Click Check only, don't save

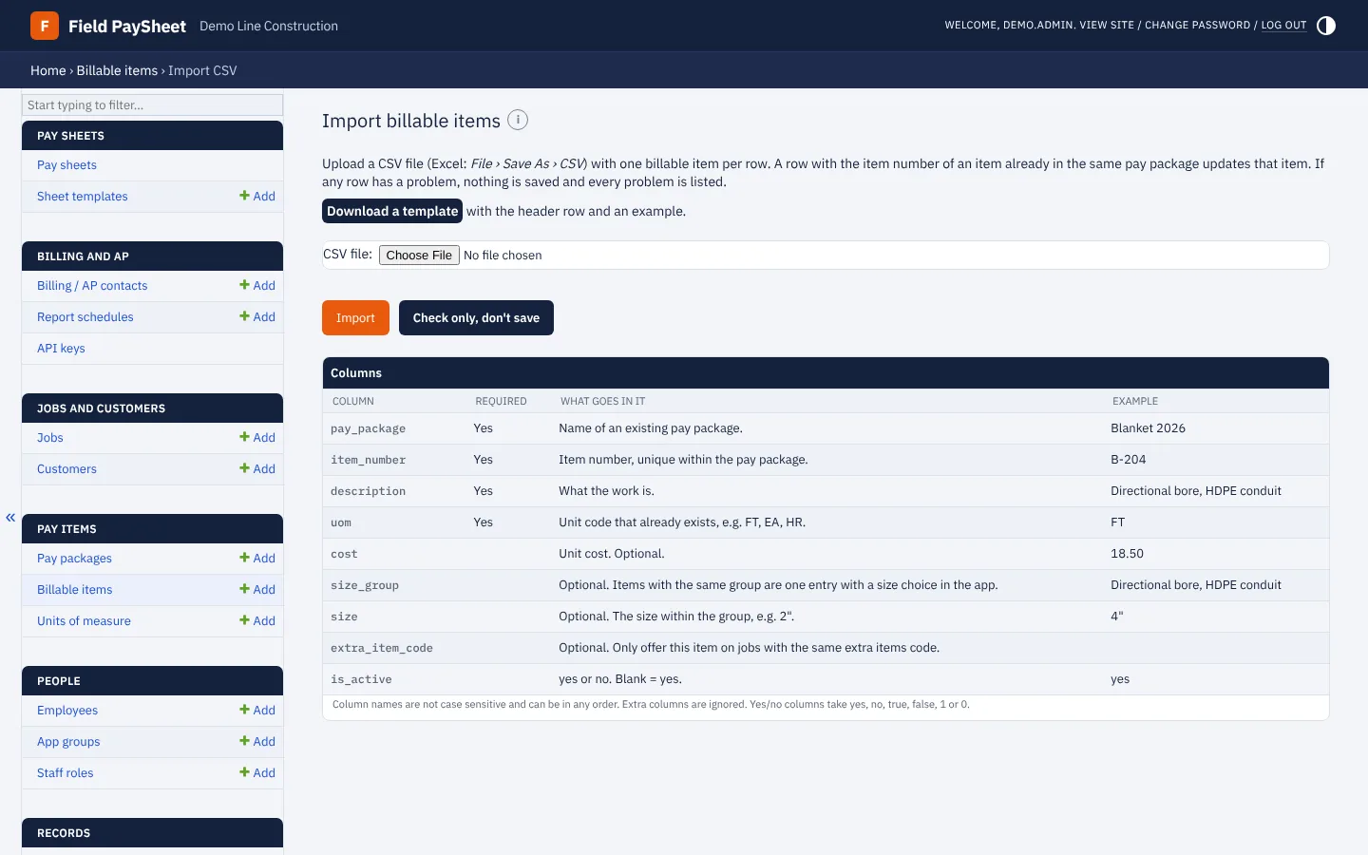(x=476, y=318)
